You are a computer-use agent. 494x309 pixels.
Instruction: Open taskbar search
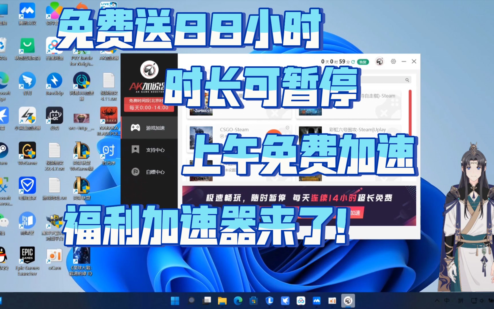coord(192,300)
